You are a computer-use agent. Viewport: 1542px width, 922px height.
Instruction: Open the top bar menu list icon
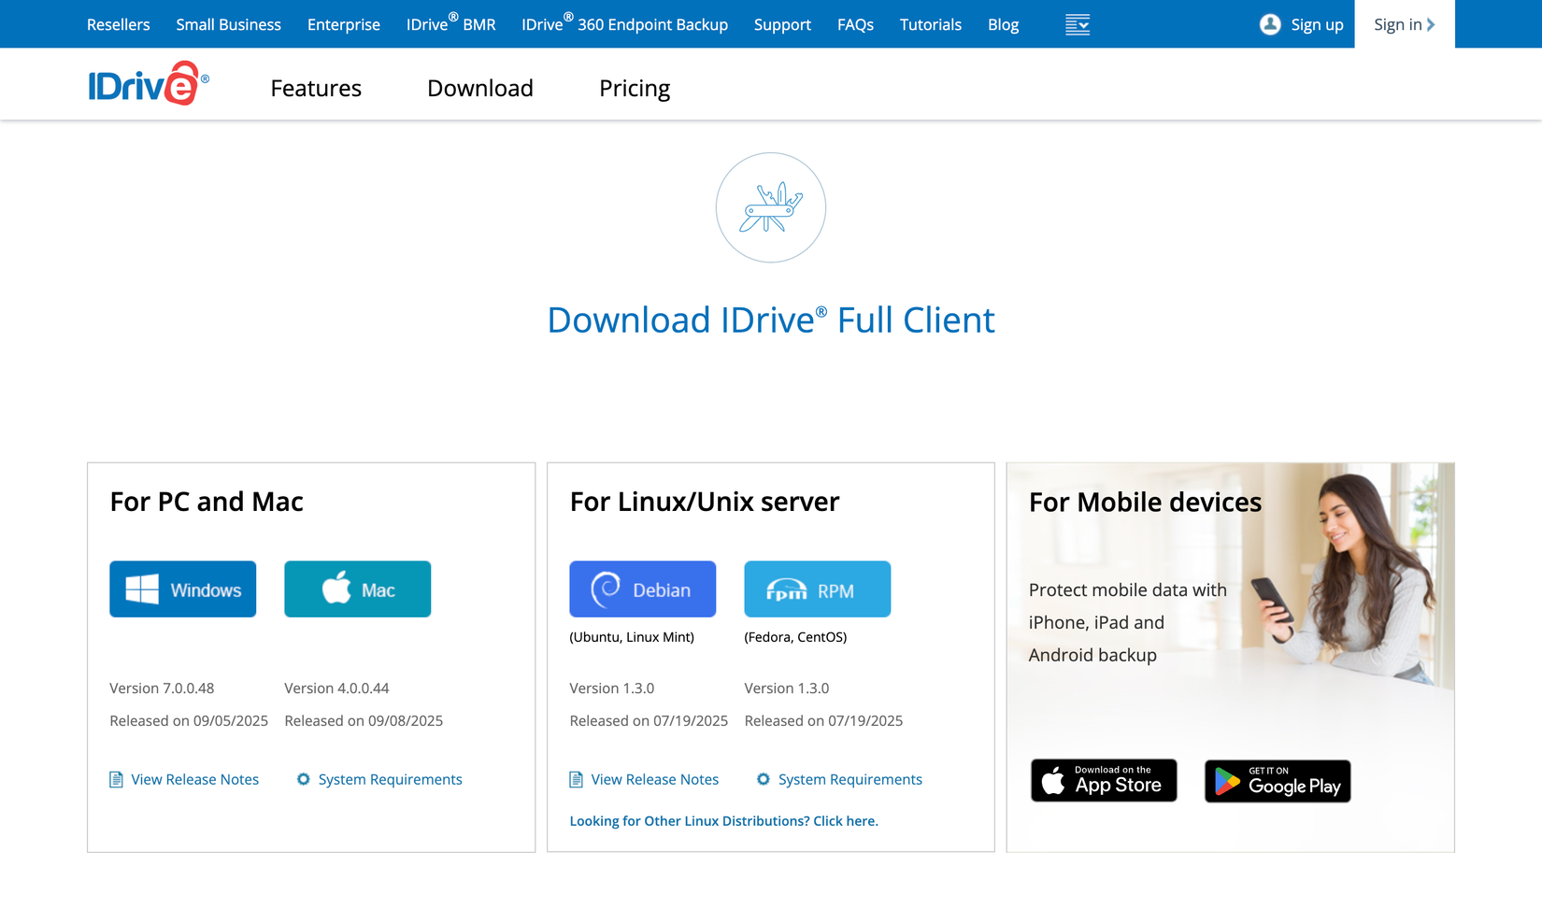[x=1078, y=25]
